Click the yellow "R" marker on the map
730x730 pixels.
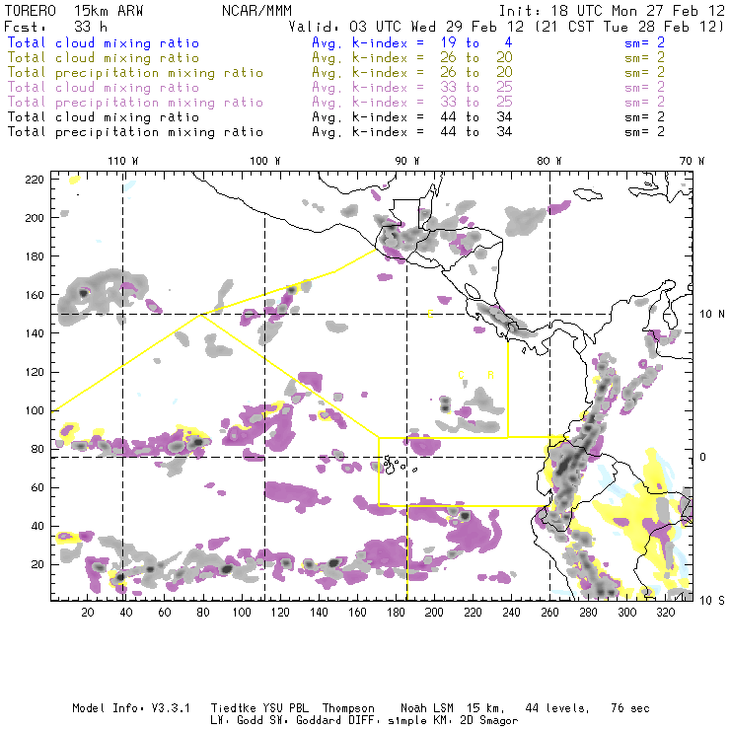coord(490,375)
